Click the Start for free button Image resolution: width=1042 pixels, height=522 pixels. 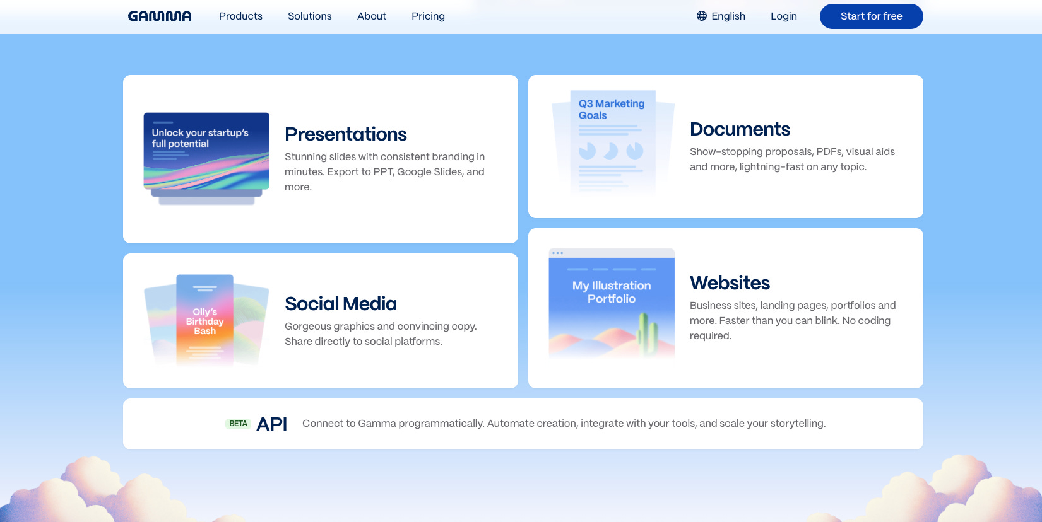[x=872, y=16]
